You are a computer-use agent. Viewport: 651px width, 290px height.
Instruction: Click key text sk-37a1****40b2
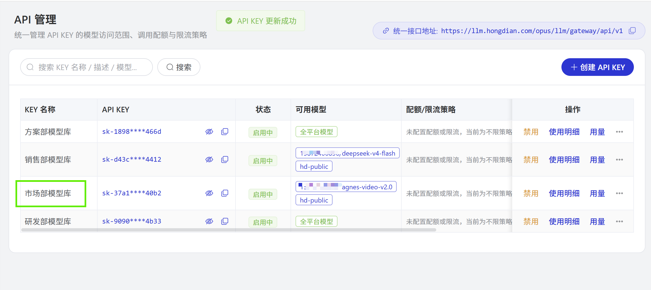coord(132,193)
